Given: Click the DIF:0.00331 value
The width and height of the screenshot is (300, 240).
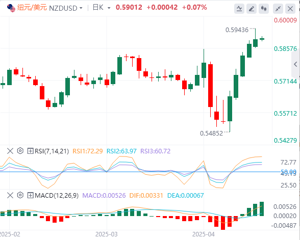Looking at the screenshot, I should pos(146,196).
